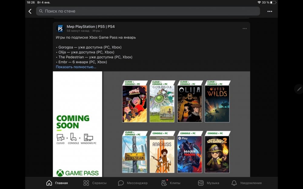Tap the Outer Wilds game cover
The width and height of the screenshot is (303, 189).
point(217,103)
